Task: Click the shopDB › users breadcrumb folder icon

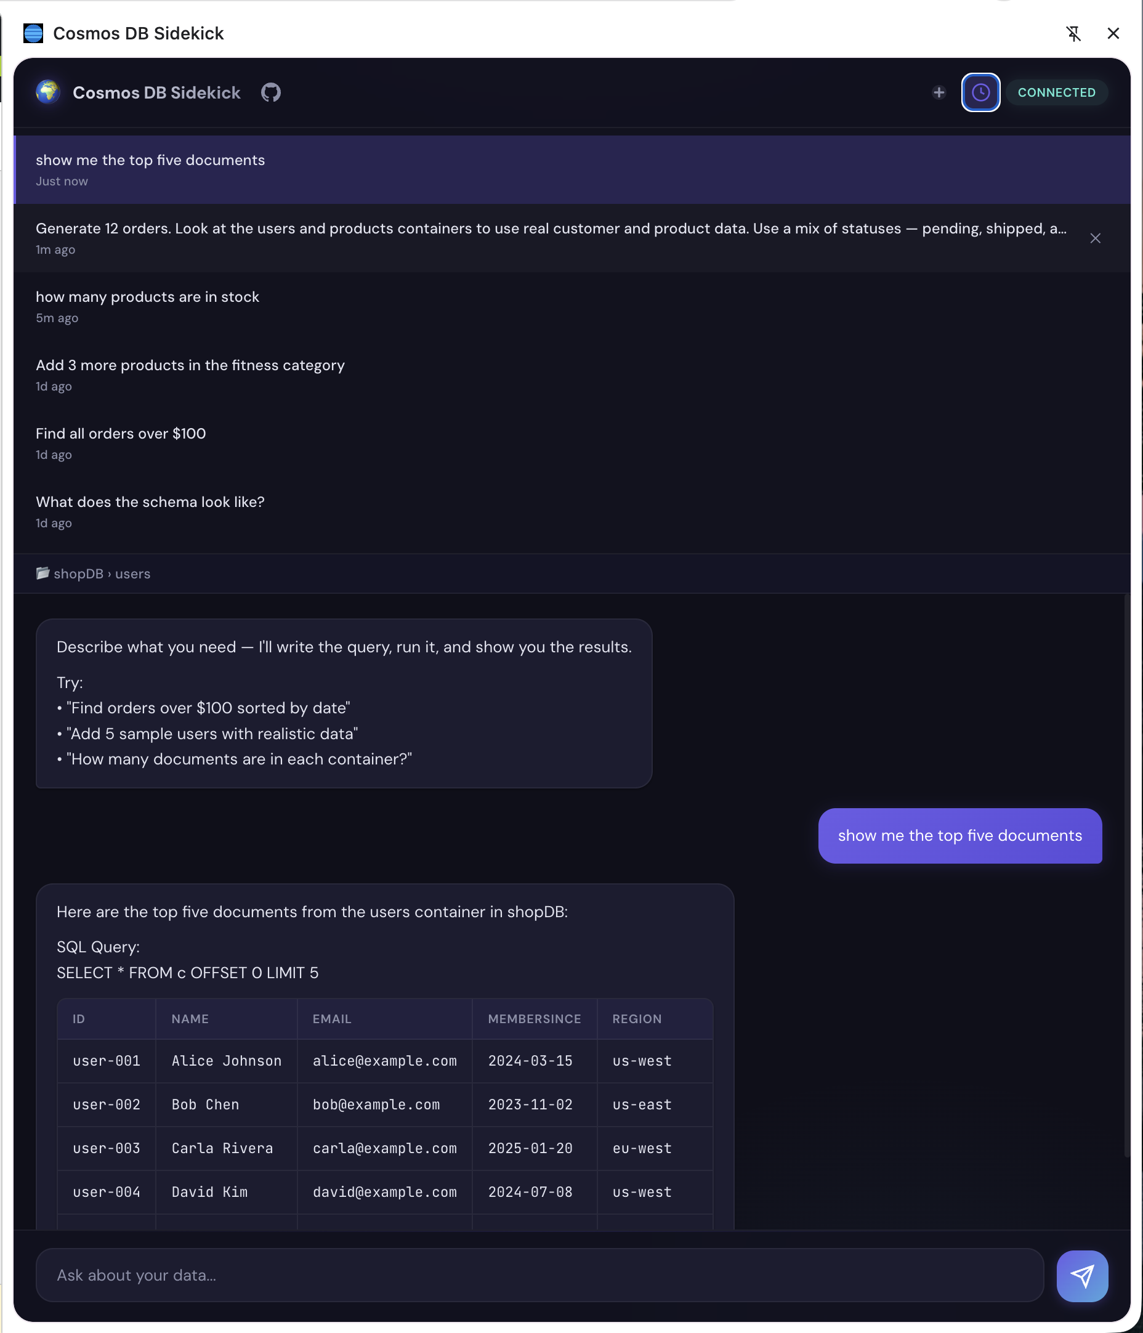Action: [42, 573]
